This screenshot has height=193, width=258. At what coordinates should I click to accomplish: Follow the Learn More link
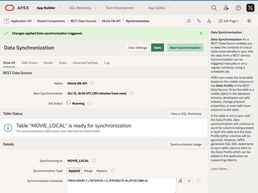pyautogui.click(x=220, y=169)
